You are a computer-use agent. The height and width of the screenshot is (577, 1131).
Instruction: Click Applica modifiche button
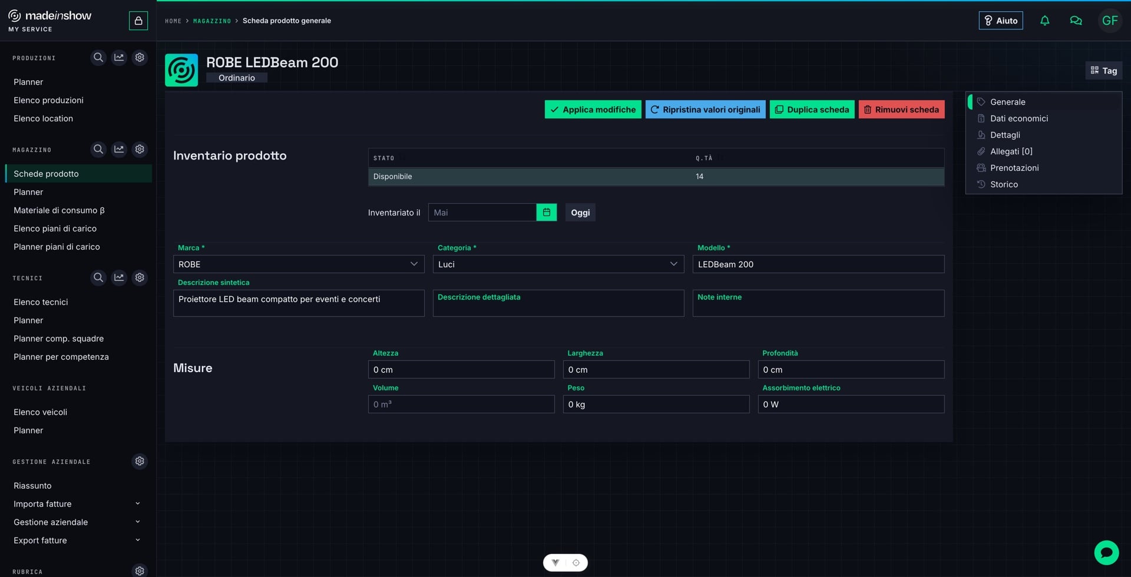coord(593,110)
